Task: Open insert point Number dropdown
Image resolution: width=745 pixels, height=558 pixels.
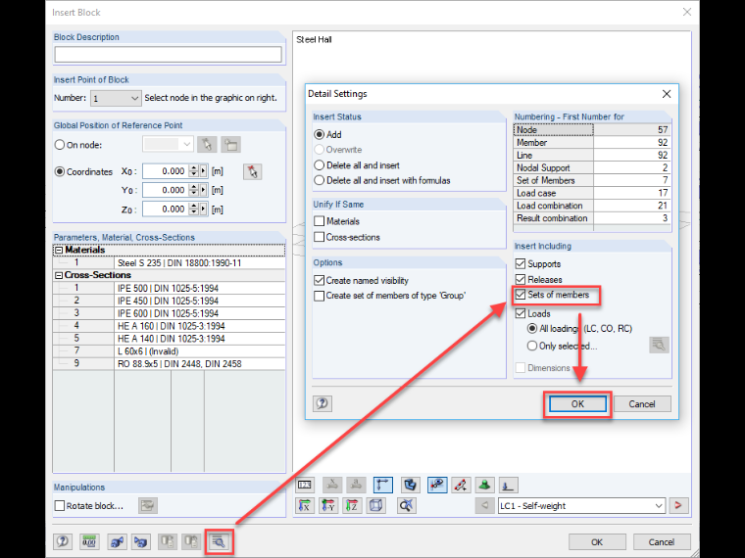Action: point(135,98)
